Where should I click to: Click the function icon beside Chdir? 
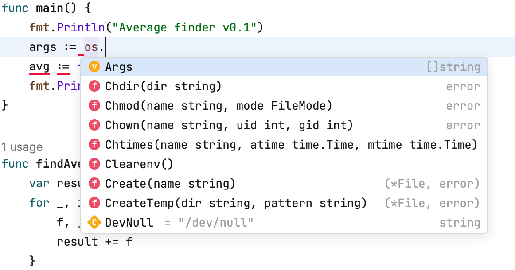(94, 86)
